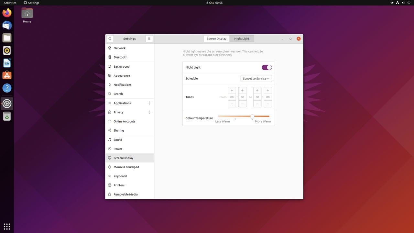Click the Colour Temperature slider handle
The image size is (414, 233).
[252, 116]
